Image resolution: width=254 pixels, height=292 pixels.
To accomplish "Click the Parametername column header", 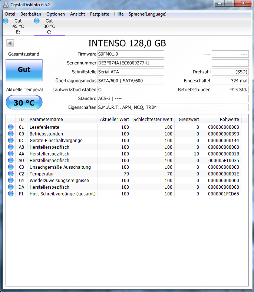I will [x=62, y=120].
